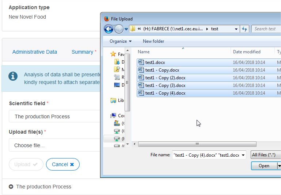This screenshot has height=195, width=281.
Task: Click the Computer icon in navigation pane
Action: 113,116
